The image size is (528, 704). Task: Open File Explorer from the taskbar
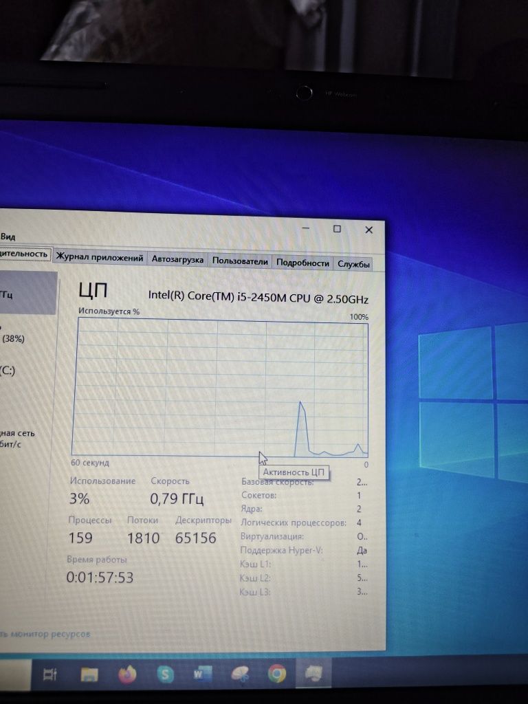pos(89,674)
